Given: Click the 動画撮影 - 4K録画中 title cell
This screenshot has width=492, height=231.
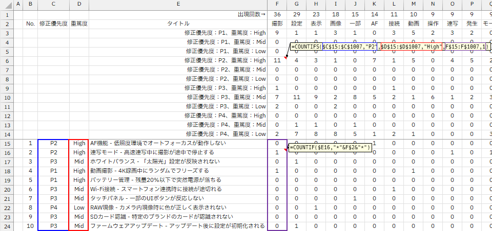Looking at the screenshot, I should 178,171.
